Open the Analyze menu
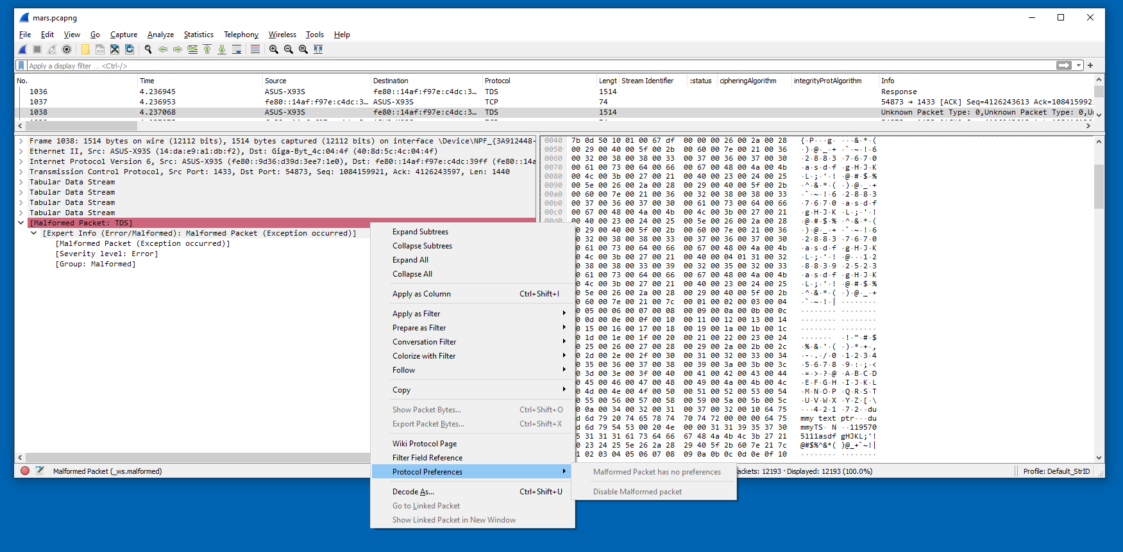The width and height of the screenshot is (1123, 552). (160, 35)
